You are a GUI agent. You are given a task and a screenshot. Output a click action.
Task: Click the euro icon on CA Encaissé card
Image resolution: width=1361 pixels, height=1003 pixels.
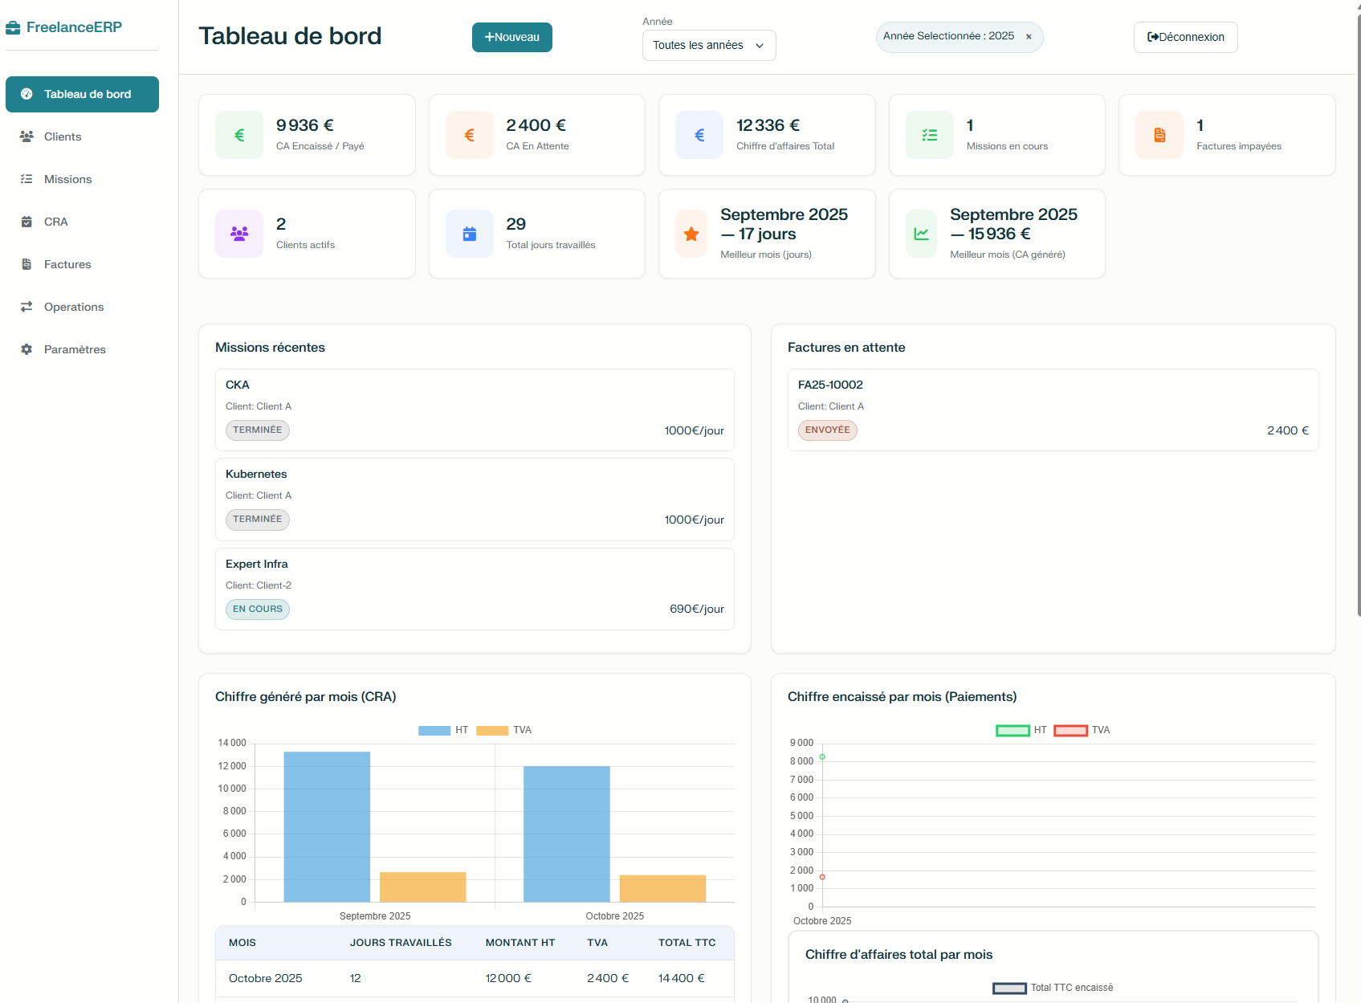238,134
